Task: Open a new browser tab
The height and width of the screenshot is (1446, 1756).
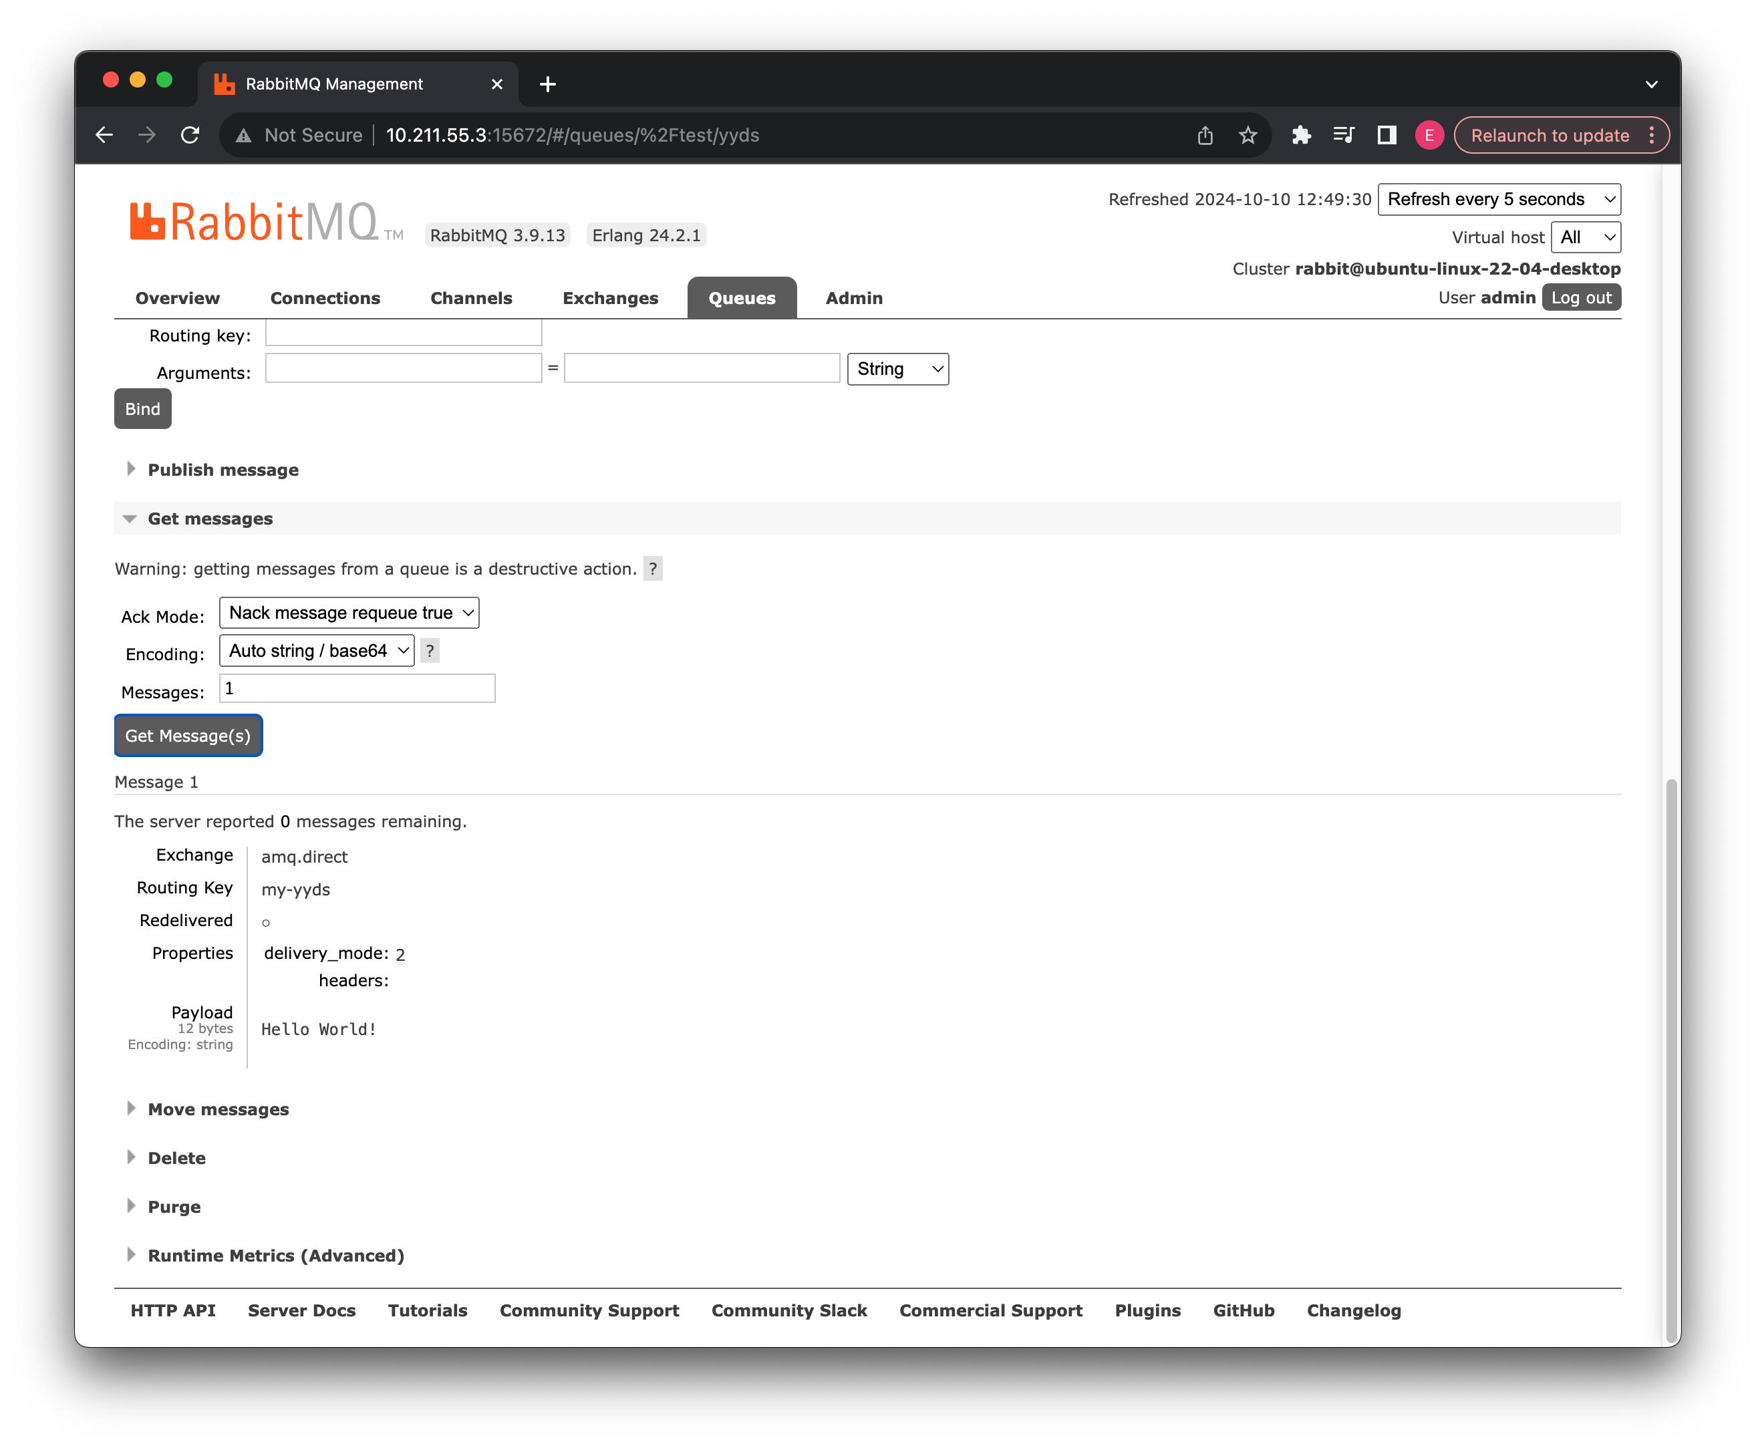Action: [x=547, y=84]
